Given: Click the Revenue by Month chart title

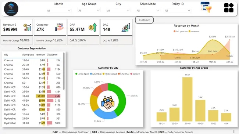Looking at the screenshot, I should [x=186, y=26].
